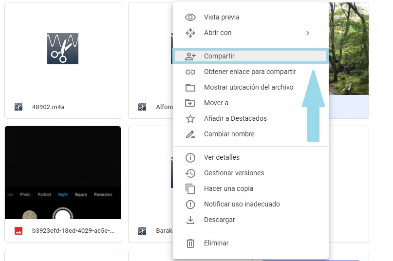
Task: Choose Vista previa from context menu
Action: 251,18
